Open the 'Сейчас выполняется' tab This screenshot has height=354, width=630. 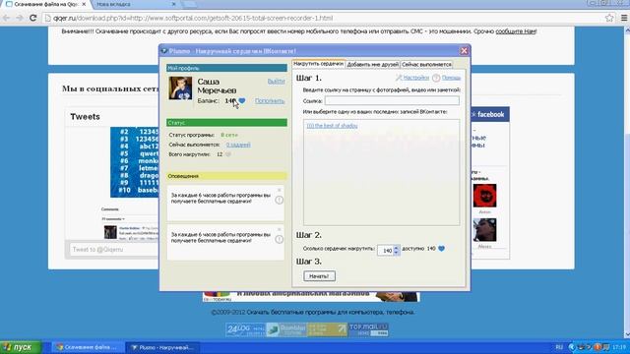pyautogui.click(x=426, y=64)
